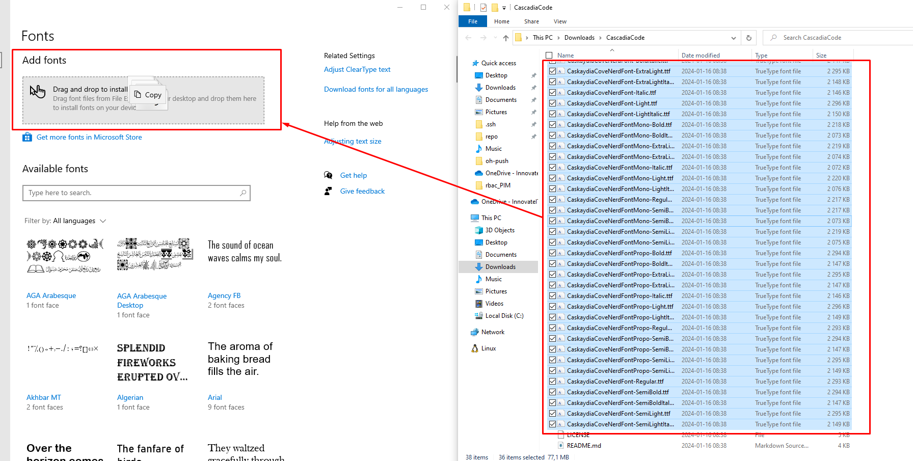Click the LICENSE file row
The image size is (913, 461).
tap(699, 435)
